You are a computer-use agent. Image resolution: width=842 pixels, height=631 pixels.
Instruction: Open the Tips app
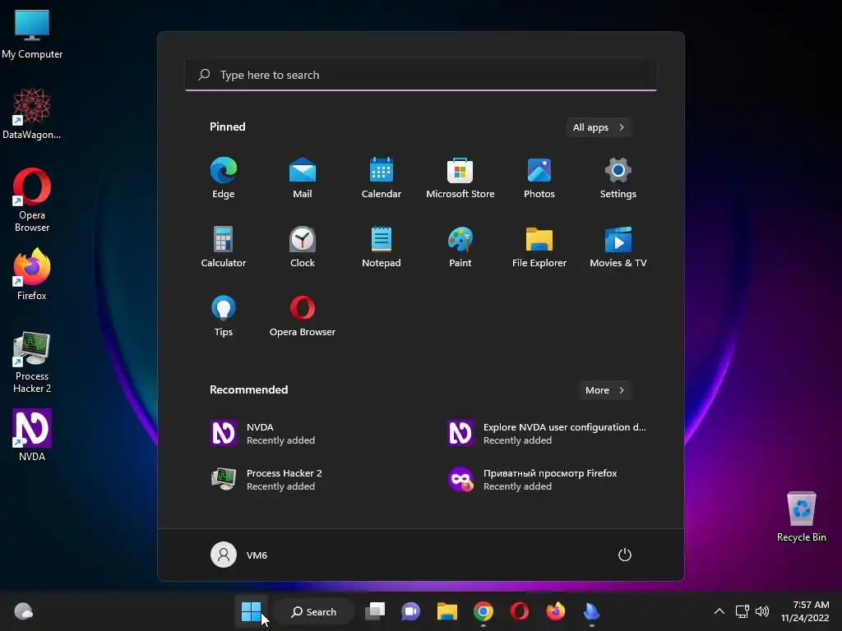click(x=224, y=316)
